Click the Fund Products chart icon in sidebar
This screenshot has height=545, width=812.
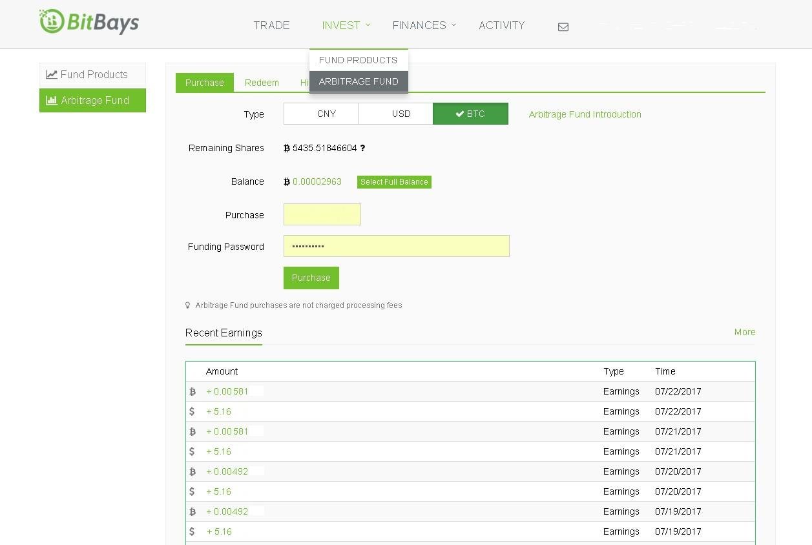tap(52, 75)
